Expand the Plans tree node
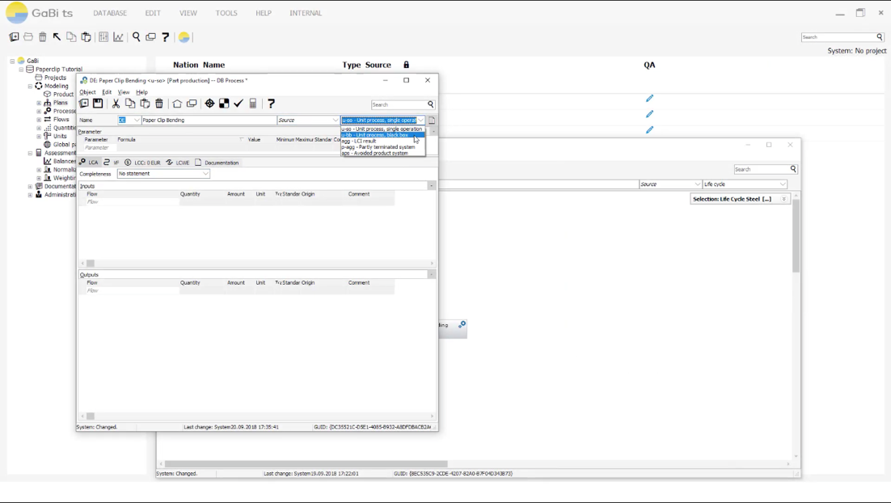891x503 pixels. [38, 103]
